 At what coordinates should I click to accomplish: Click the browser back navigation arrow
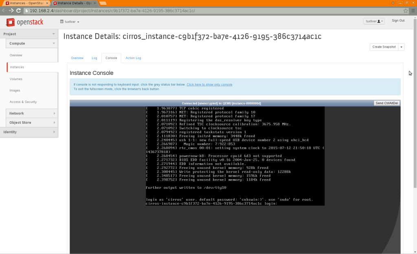[x=4, y=11]
